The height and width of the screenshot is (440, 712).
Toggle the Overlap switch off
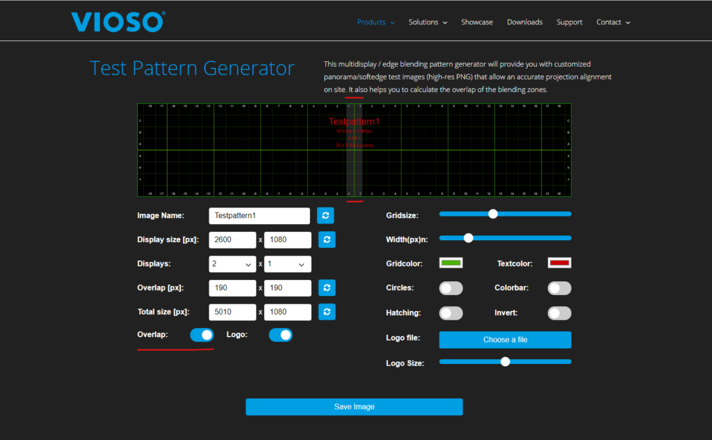[202, 335]
